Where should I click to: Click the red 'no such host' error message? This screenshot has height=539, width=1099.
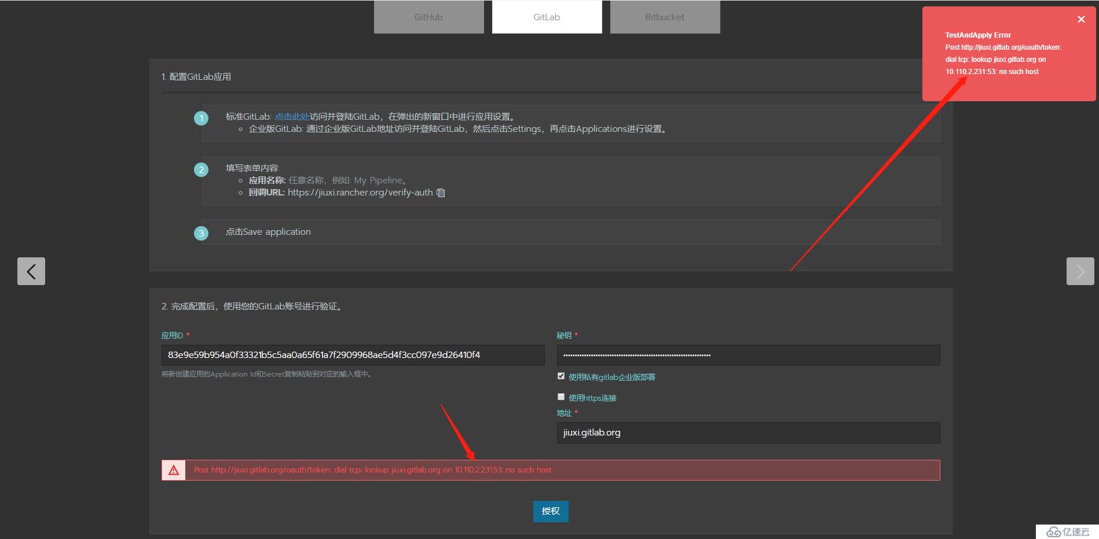pos(372,470)
